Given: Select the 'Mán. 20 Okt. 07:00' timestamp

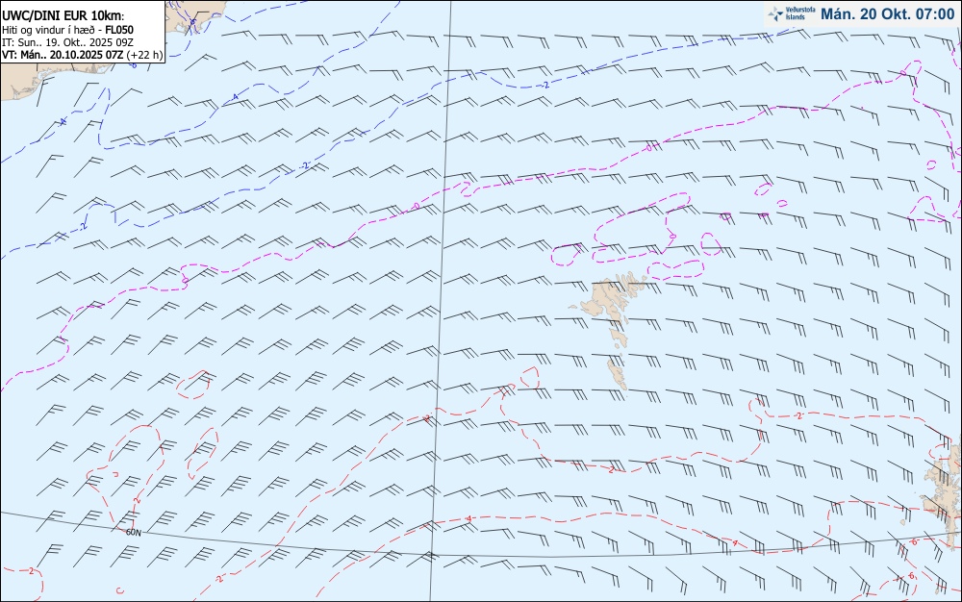Looking at the screenshot, I should [887, 13].
